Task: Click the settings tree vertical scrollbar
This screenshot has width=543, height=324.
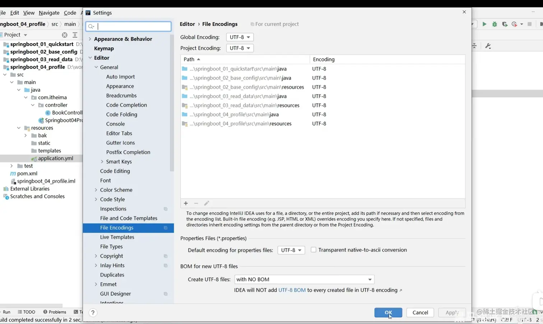Action: point(172,103)
